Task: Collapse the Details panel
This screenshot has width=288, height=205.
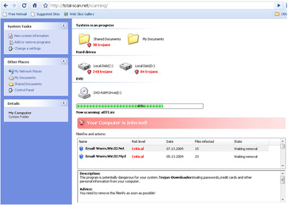Action: (64, 102)
